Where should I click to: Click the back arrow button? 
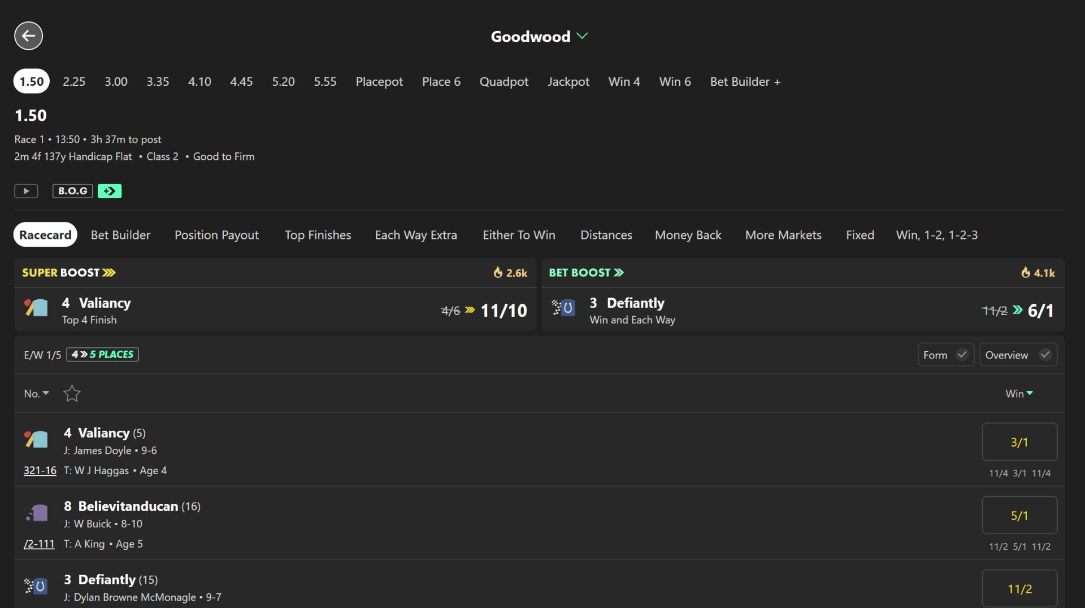point(28,36)
